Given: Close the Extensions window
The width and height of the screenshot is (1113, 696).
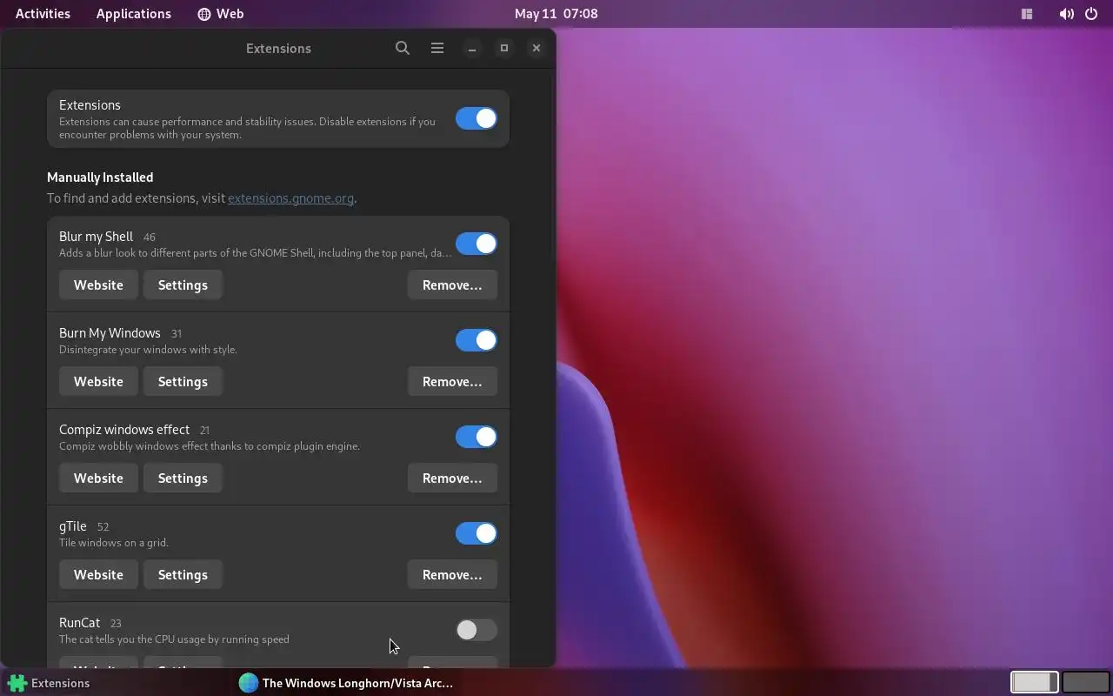Looking at the screenshot, I should [537, 48].
